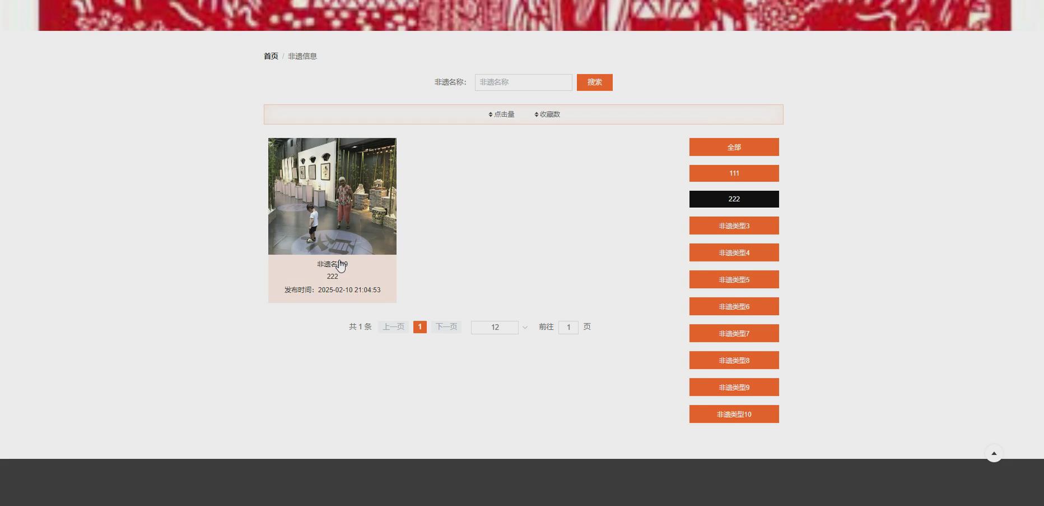Select the 非遗信息 breadcrumb item
This screenshot has width=1044, height=506.
point(302,56)
